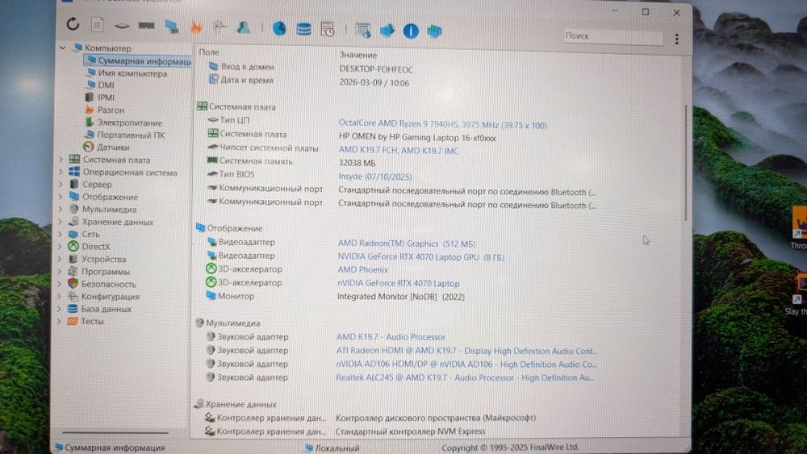The image size is (807, 454).
Task: Click the window-with-globe toolbar icon
Action: click(x=363, y=31)
